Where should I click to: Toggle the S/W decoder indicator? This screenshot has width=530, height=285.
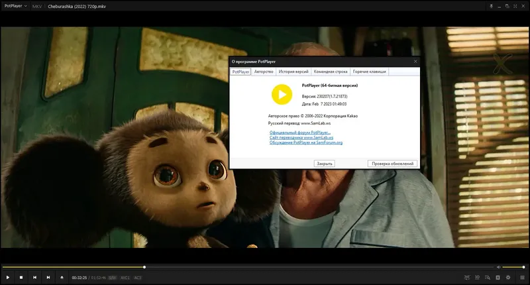coord(112,278)
